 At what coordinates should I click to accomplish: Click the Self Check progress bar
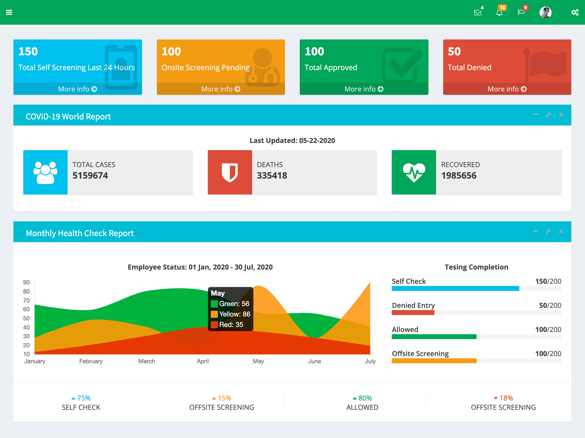(x=476, y=288)
